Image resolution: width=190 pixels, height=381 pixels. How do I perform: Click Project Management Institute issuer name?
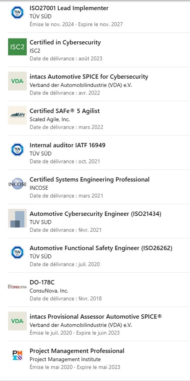(65, 360)
